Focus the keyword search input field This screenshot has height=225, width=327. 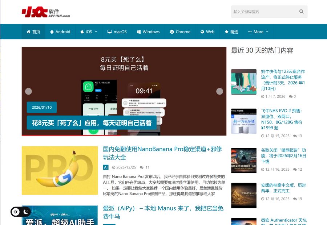point(269,12)
